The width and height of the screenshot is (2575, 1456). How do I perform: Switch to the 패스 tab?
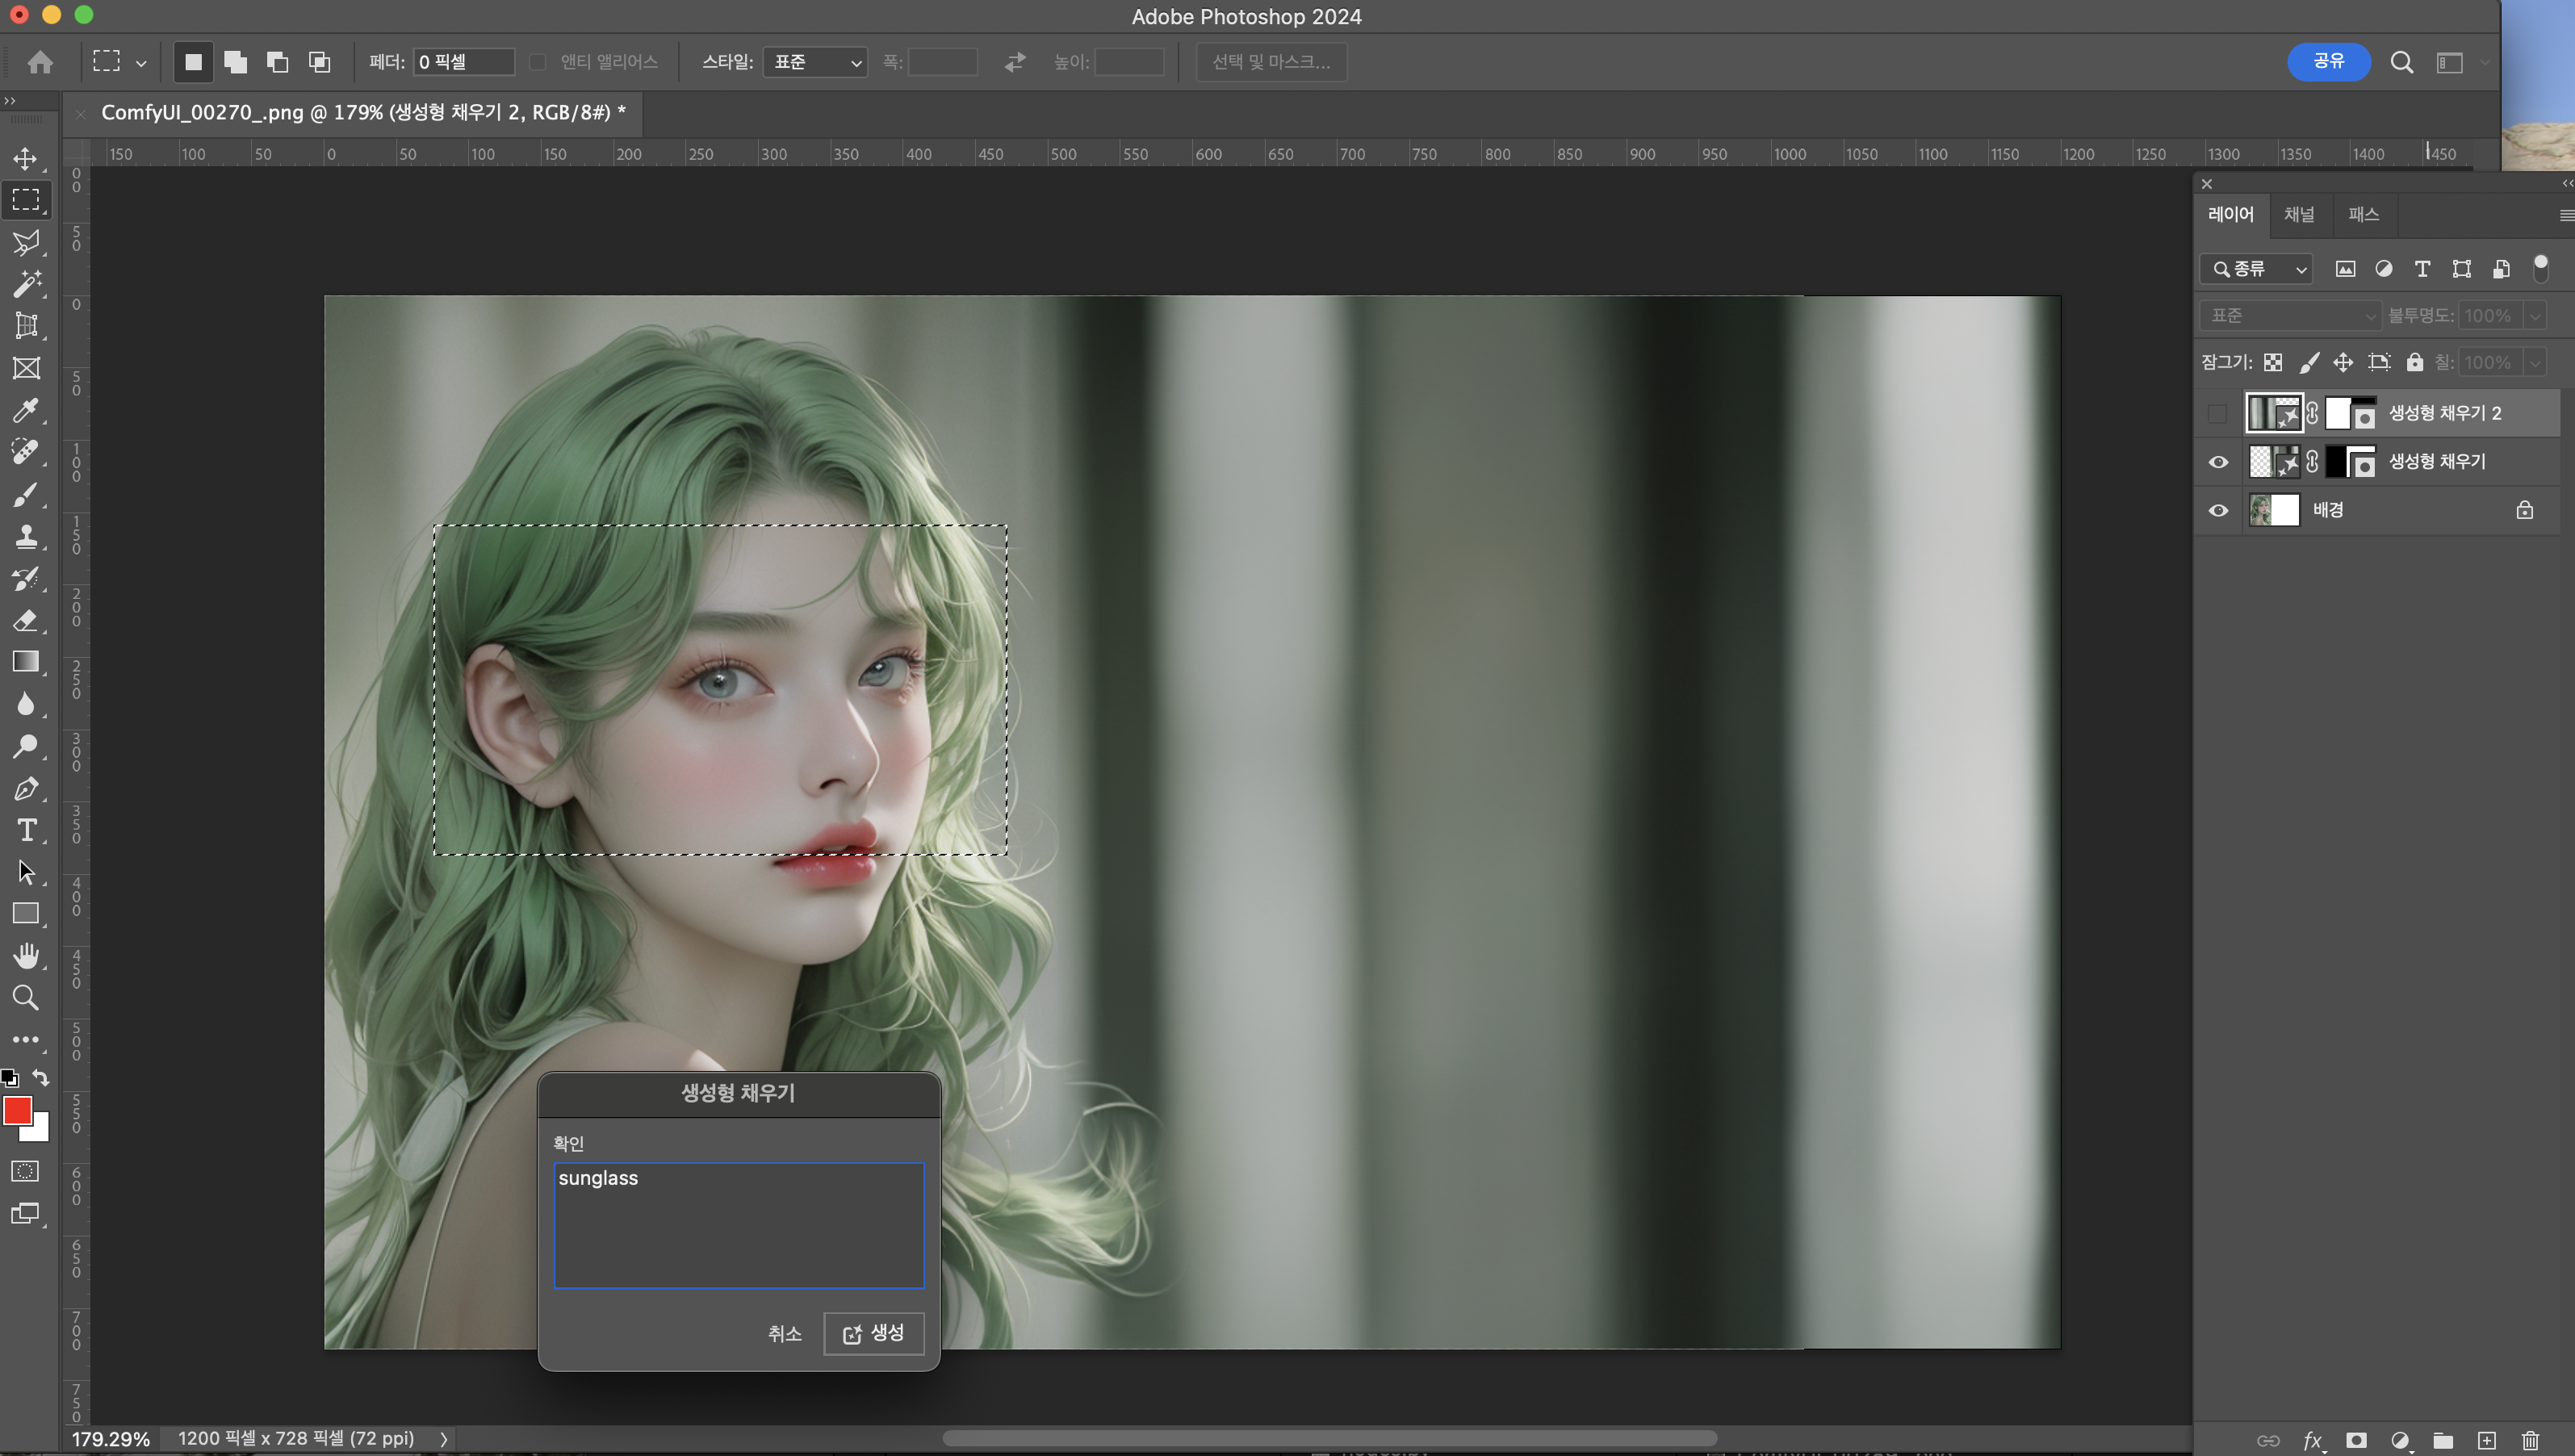click(2363, 214)
